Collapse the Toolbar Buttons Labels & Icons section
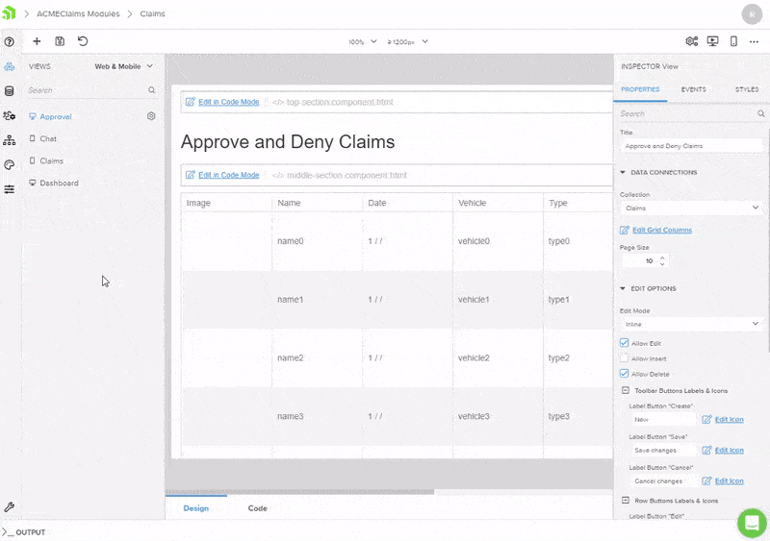Viewport: 770px width, 541px height. [x=626, y=390]
